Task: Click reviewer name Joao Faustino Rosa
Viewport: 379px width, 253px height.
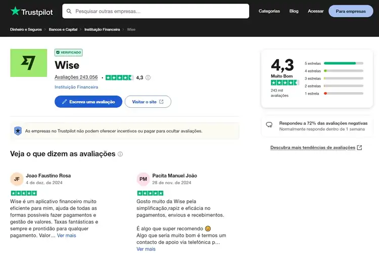Action: 49,176
